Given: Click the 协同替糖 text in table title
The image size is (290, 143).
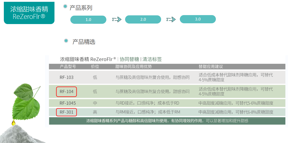Looking at the screenshot, I should click(x=129, y=59).
